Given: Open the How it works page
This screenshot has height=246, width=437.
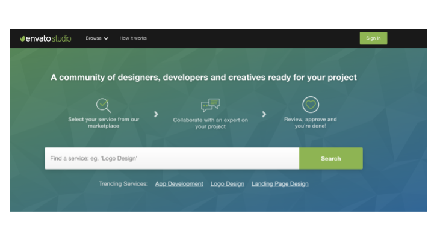Looking at the screenshot, I should pos(133,38).
